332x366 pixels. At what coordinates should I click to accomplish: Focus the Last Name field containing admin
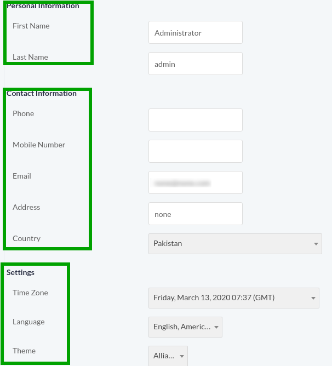click(x=195, y=64)
